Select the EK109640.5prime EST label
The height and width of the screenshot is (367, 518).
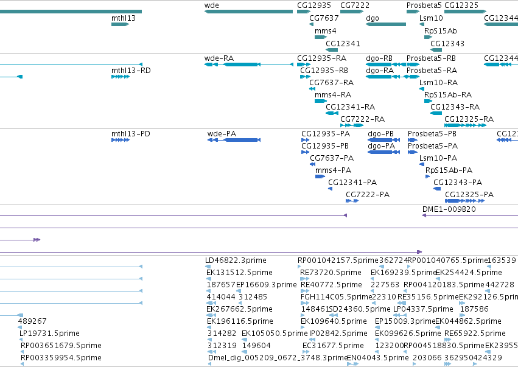(334, 321)
